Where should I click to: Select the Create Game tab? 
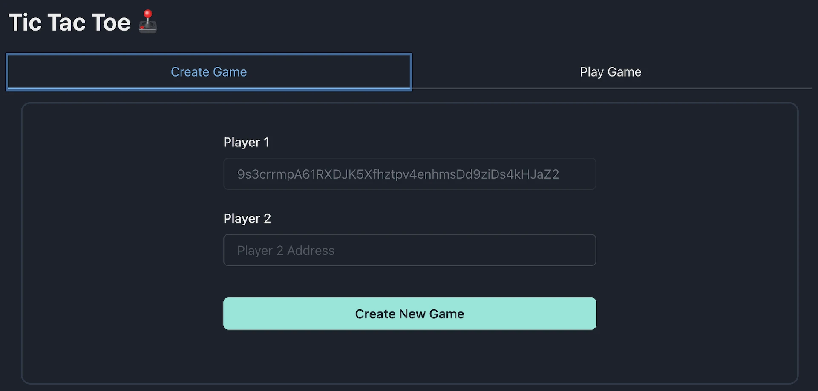tap(209, 72)
